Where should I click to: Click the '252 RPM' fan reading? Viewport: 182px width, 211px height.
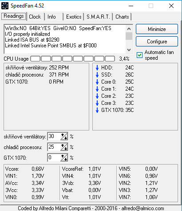point(59,68)
